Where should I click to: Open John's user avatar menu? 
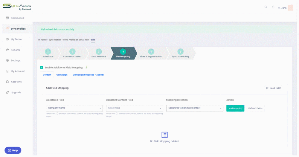(x=290, y=8)
